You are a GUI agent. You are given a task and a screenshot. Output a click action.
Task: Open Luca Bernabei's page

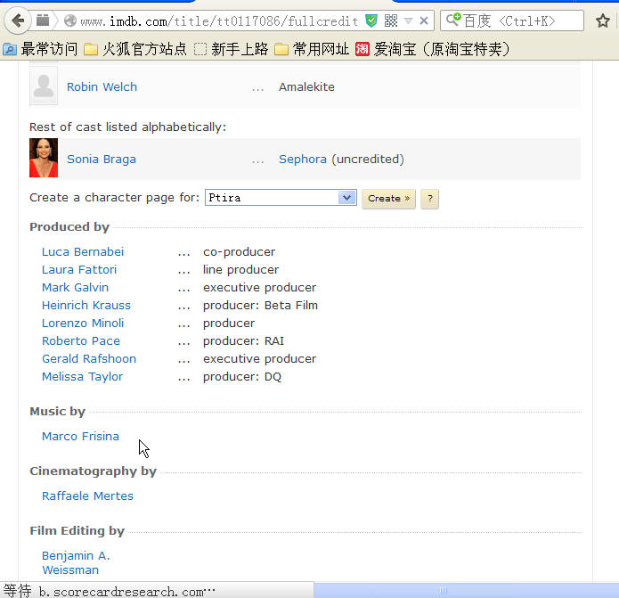click(83, 252)
